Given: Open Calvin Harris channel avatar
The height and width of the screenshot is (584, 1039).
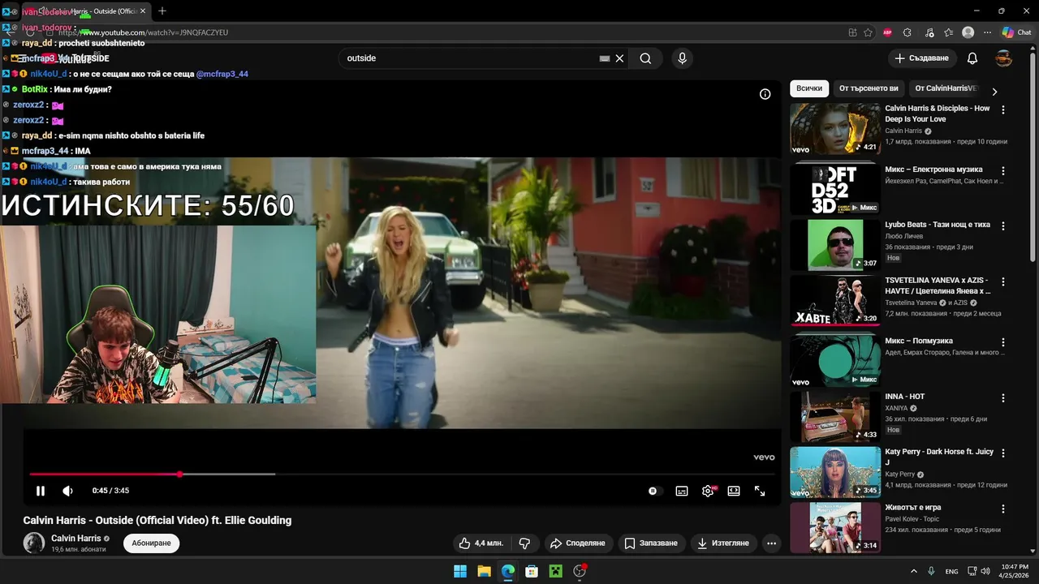Looking at the screenshot, I should pos(34,543).
